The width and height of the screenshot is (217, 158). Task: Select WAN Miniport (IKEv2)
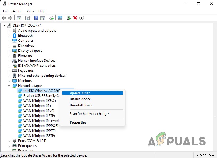tap(40, 101)
